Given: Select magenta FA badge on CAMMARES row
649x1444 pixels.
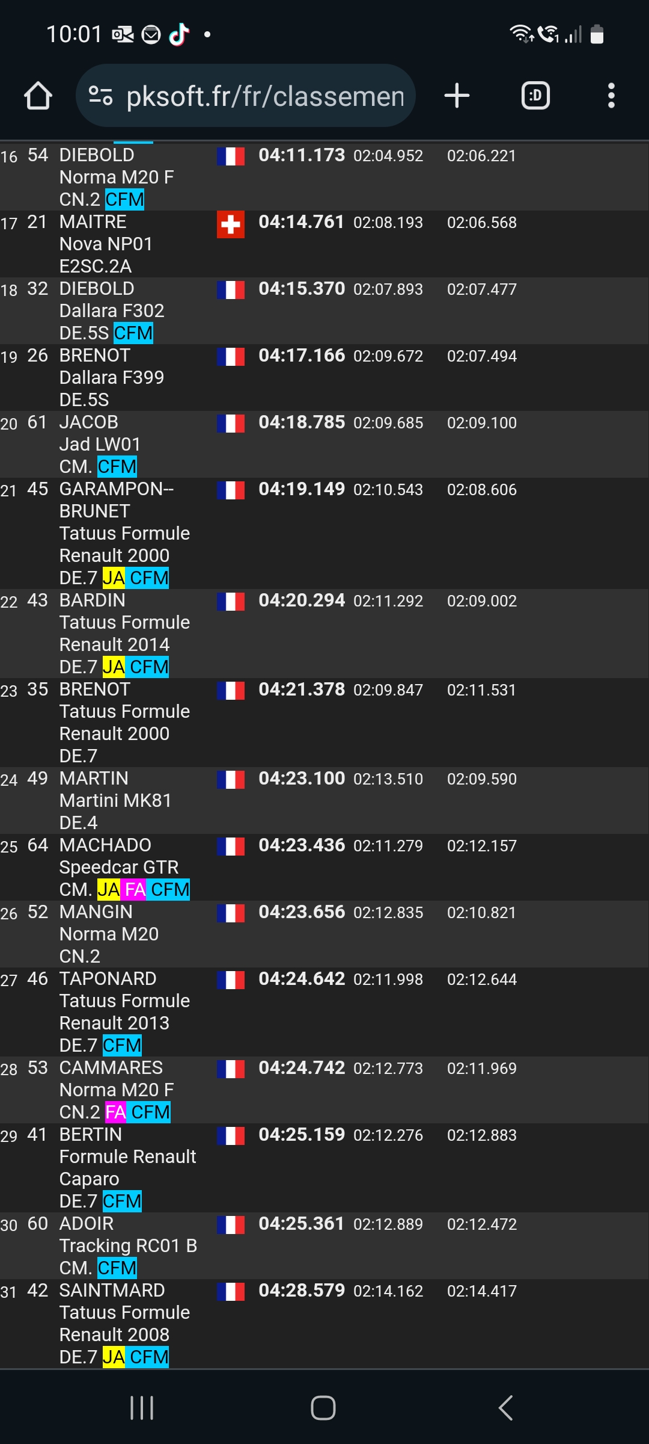Looking at the screenshot, I should click(x=116, y=1112).
